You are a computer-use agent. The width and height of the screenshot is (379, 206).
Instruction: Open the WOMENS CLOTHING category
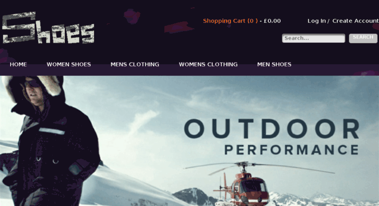(208, 64)
